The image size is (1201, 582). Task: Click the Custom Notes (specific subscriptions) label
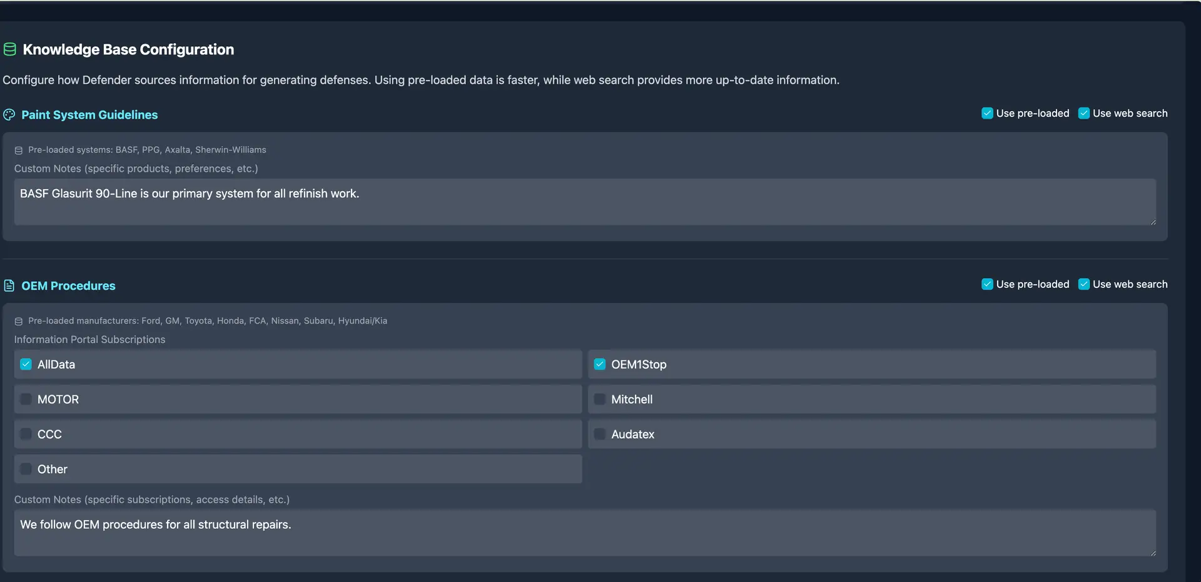click(152, 500)
